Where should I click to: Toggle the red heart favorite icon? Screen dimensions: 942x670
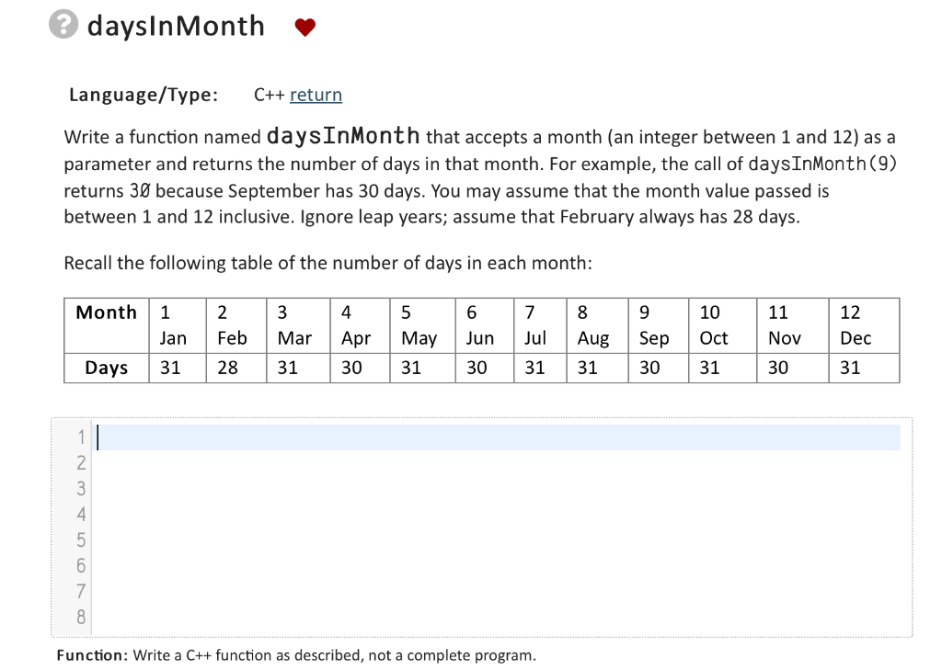pyautogui.click(x=304, y=26)
